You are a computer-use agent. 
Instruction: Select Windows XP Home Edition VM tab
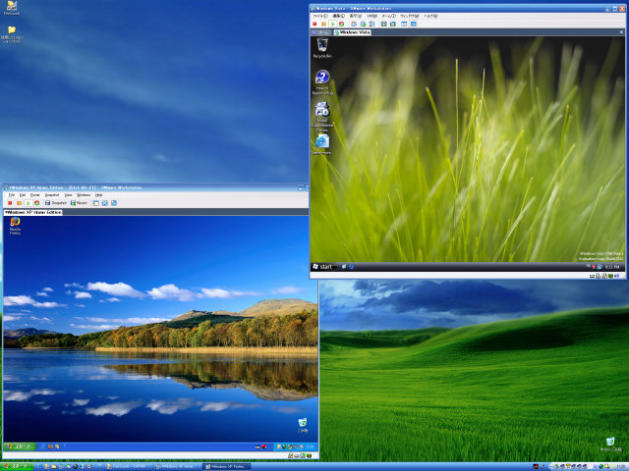32,212
